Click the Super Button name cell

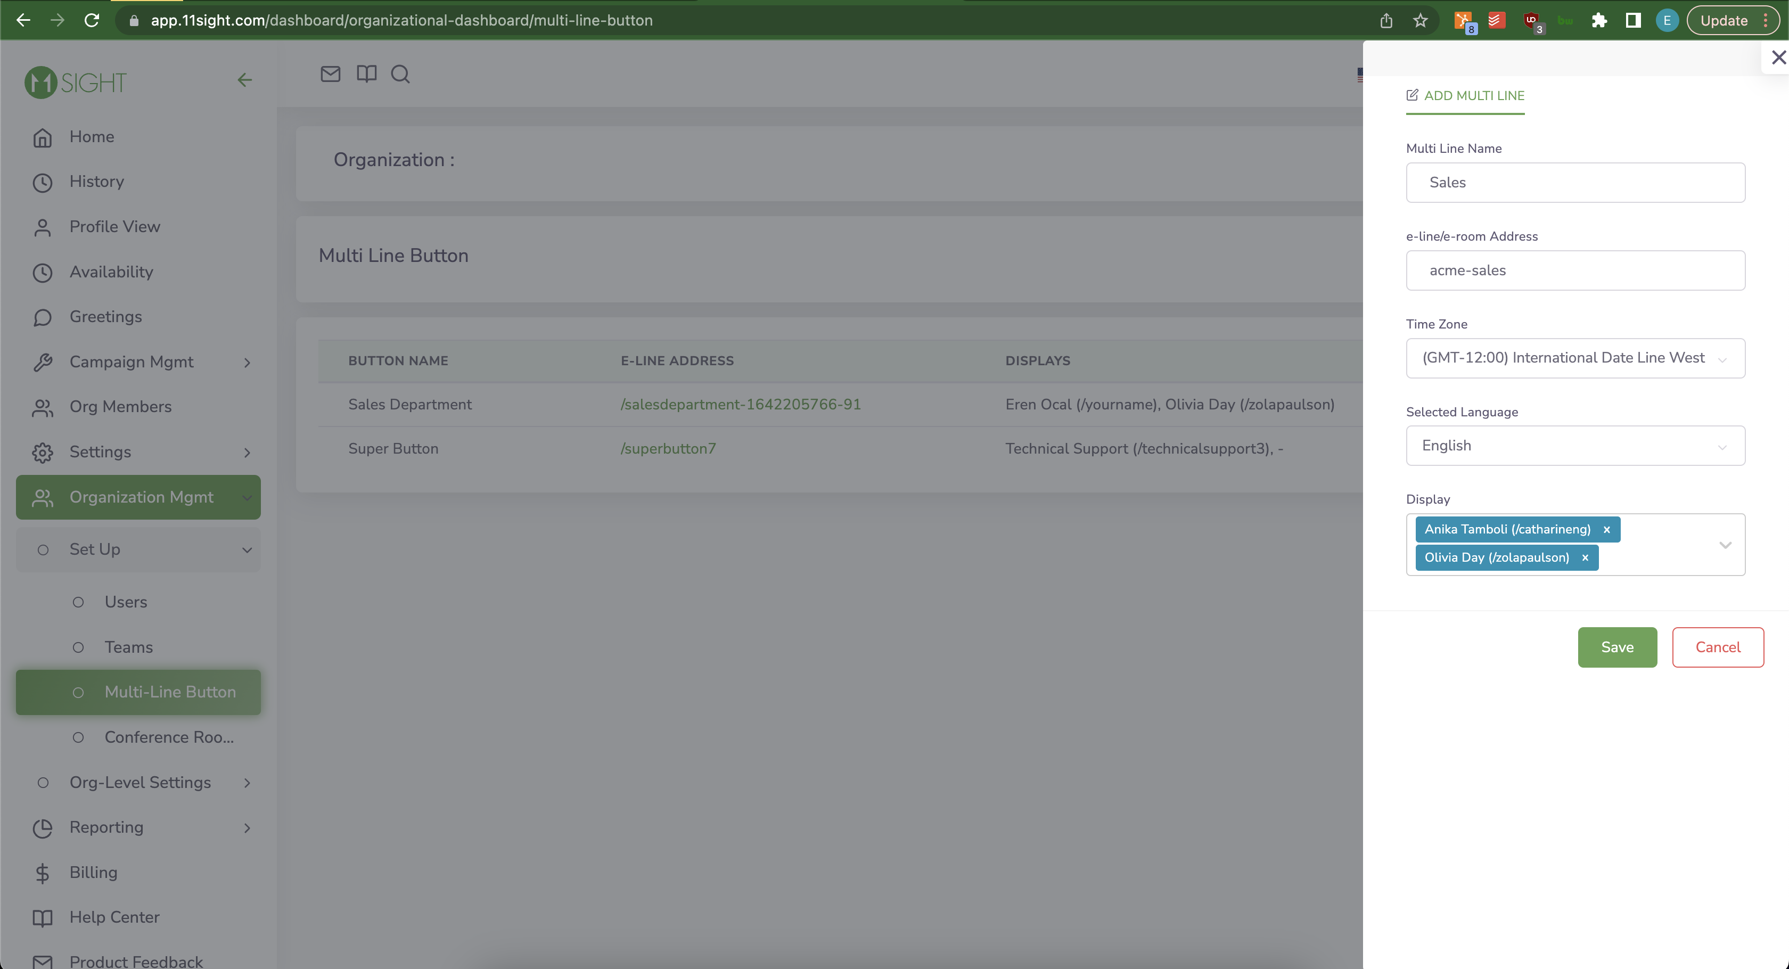(x=393, y=449)
